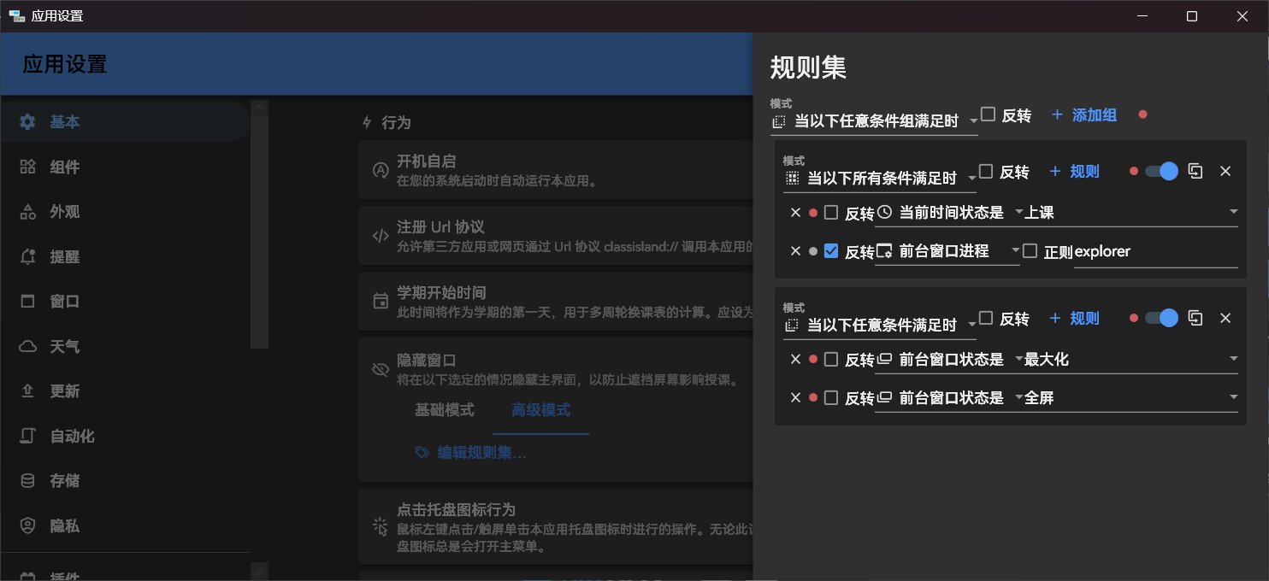Switch to the 基础模式 tab
The image size is (1269, 581).
click(x=445, y=410)
